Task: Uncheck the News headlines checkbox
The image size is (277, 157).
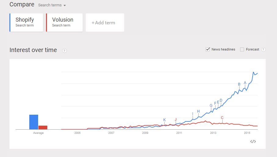Action: (x=208, y=49)
